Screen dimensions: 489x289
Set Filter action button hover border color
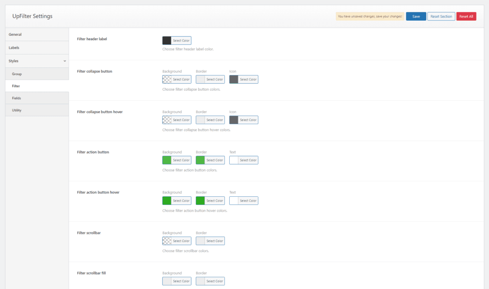(210, 201)
